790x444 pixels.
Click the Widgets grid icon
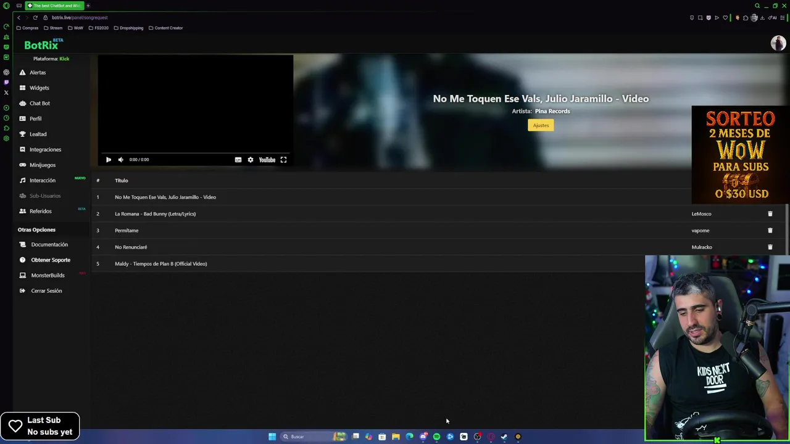coord(22,88)
